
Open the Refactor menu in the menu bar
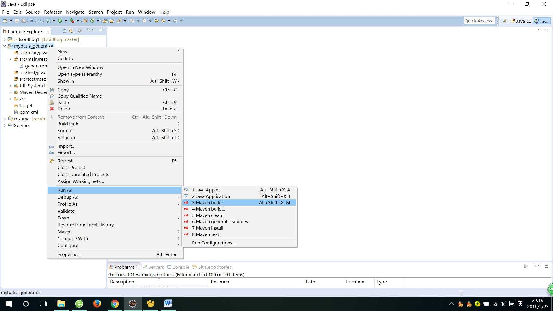(53, 12)
